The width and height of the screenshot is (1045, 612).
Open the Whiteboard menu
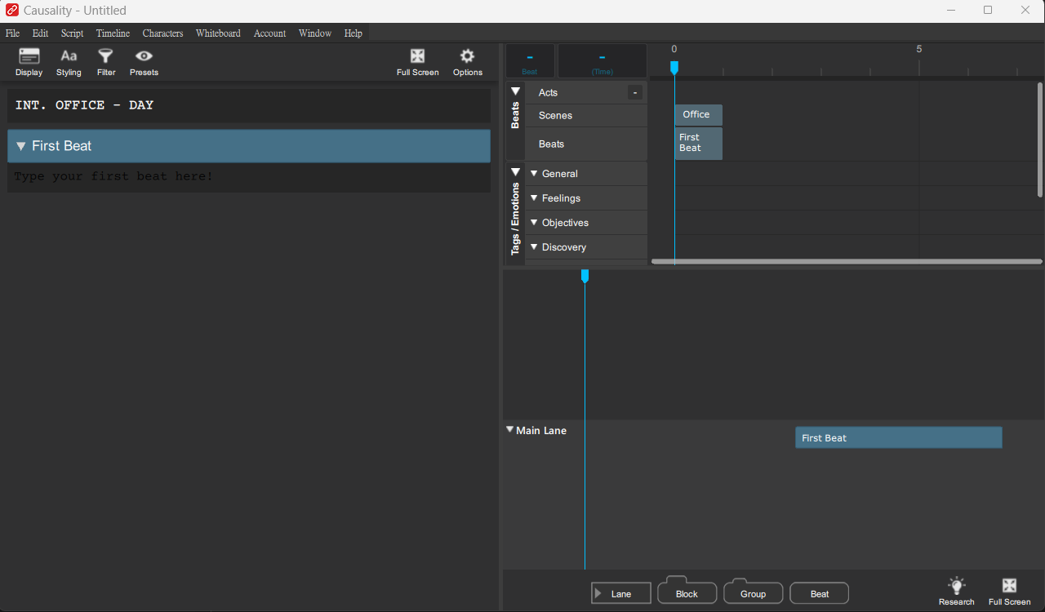218,33
